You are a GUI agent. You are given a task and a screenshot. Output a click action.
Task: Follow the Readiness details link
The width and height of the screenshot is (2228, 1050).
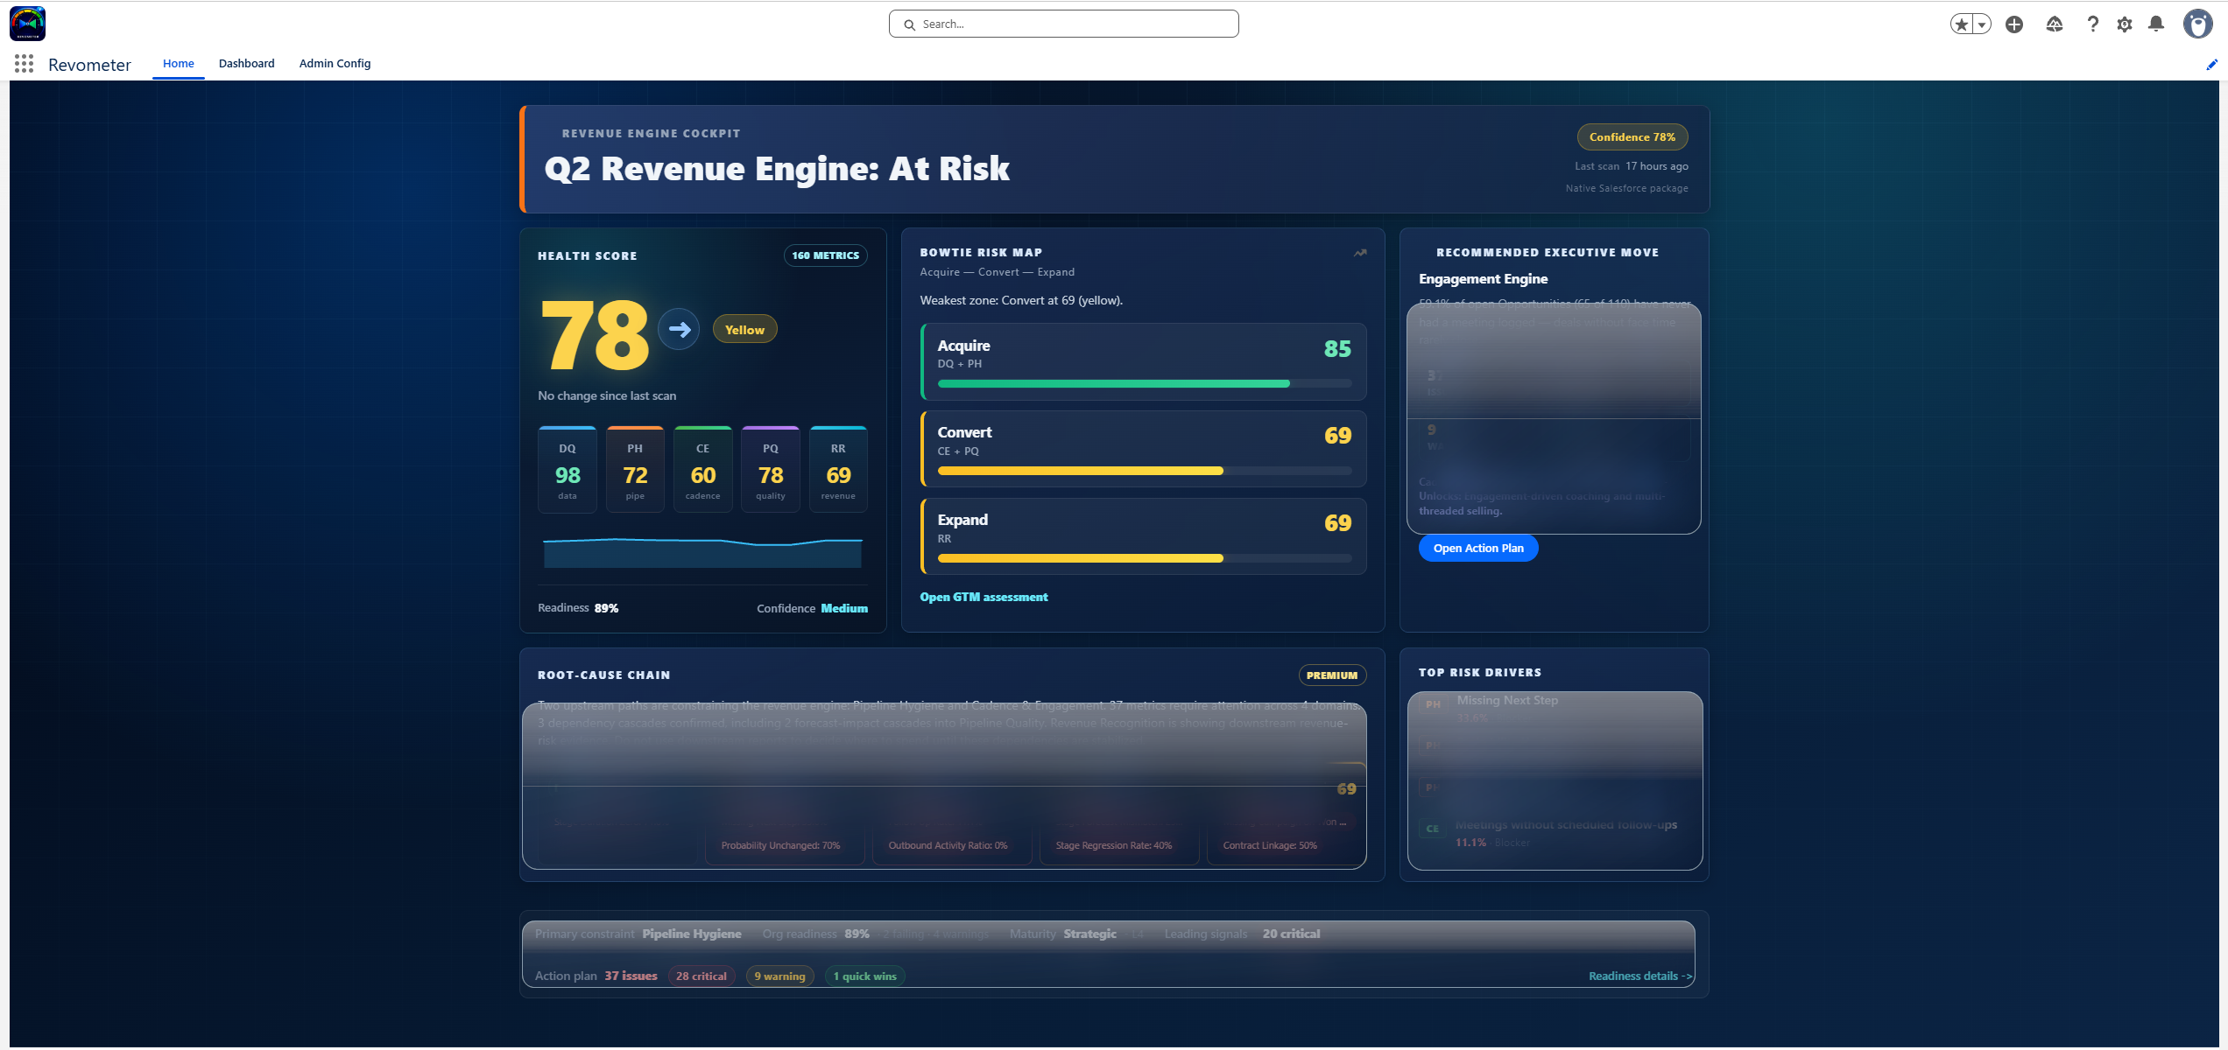point(1640,976)
